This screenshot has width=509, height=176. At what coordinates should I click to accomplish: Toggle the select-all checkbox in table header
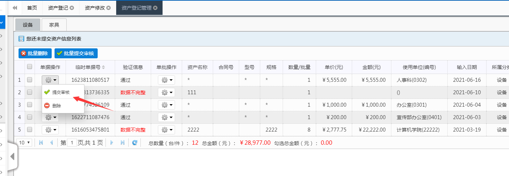(x=30, y=66)
